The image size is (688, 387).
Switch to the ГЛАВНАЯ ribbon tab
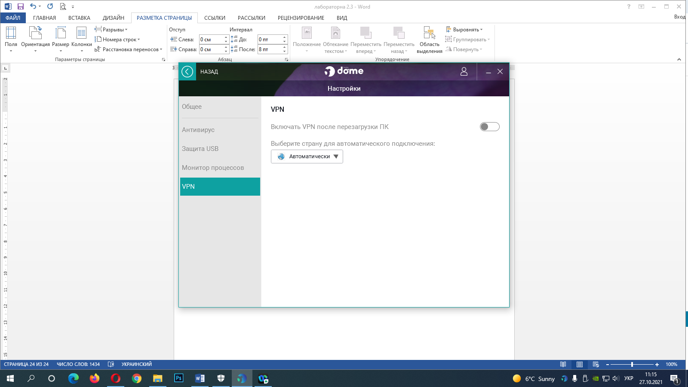coord(44,18)
